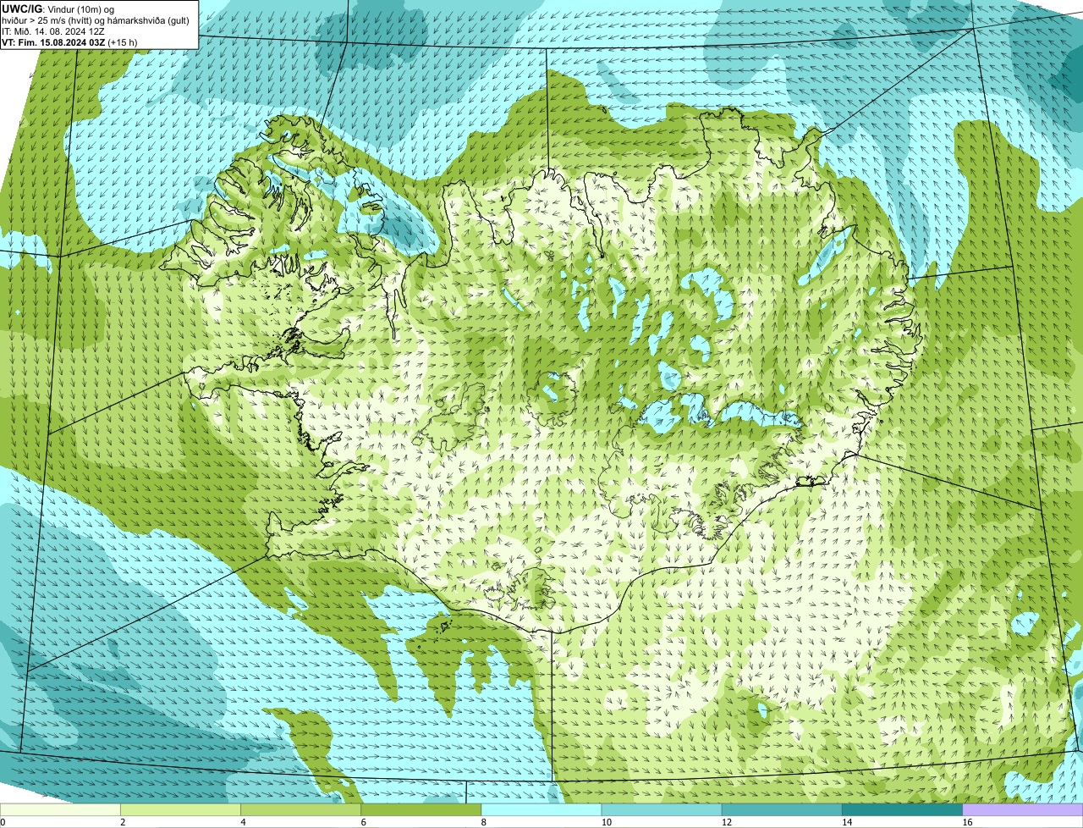Image resolution: width=1083 pixels, height=828 pixels.
Task: Click the scale label '0'
Action: pyautogui.click(x=3, y=822)
